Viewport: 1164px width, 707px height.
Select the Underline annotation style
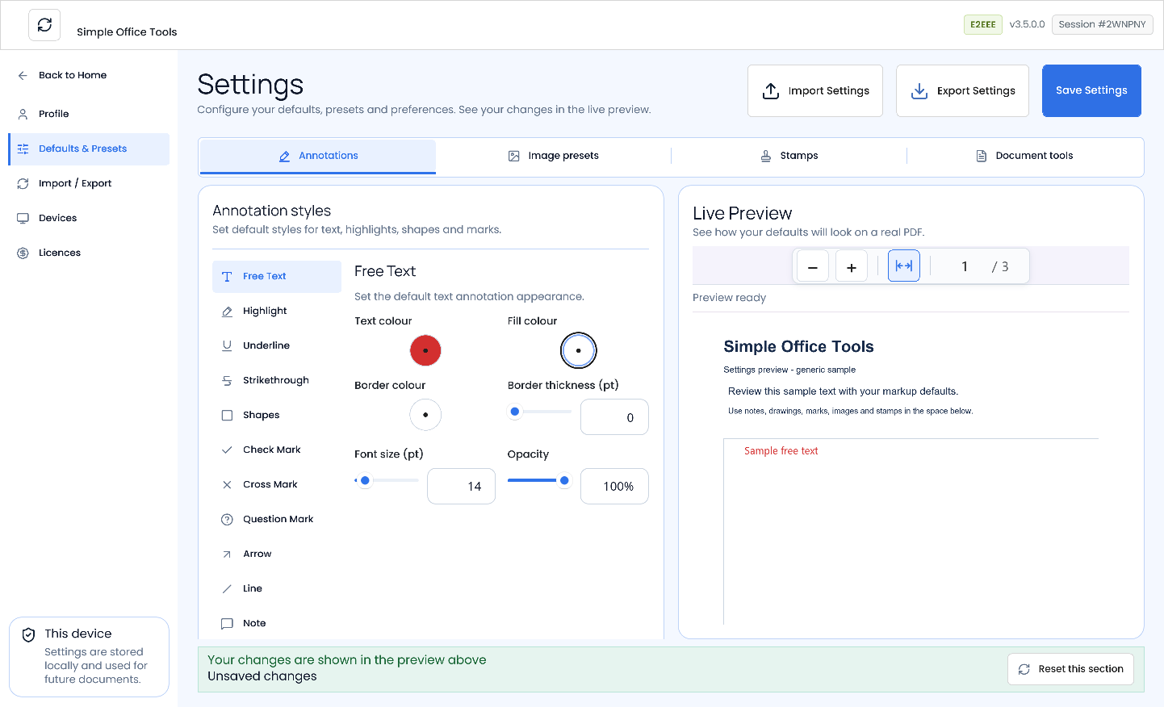click(x=277, y=345)
